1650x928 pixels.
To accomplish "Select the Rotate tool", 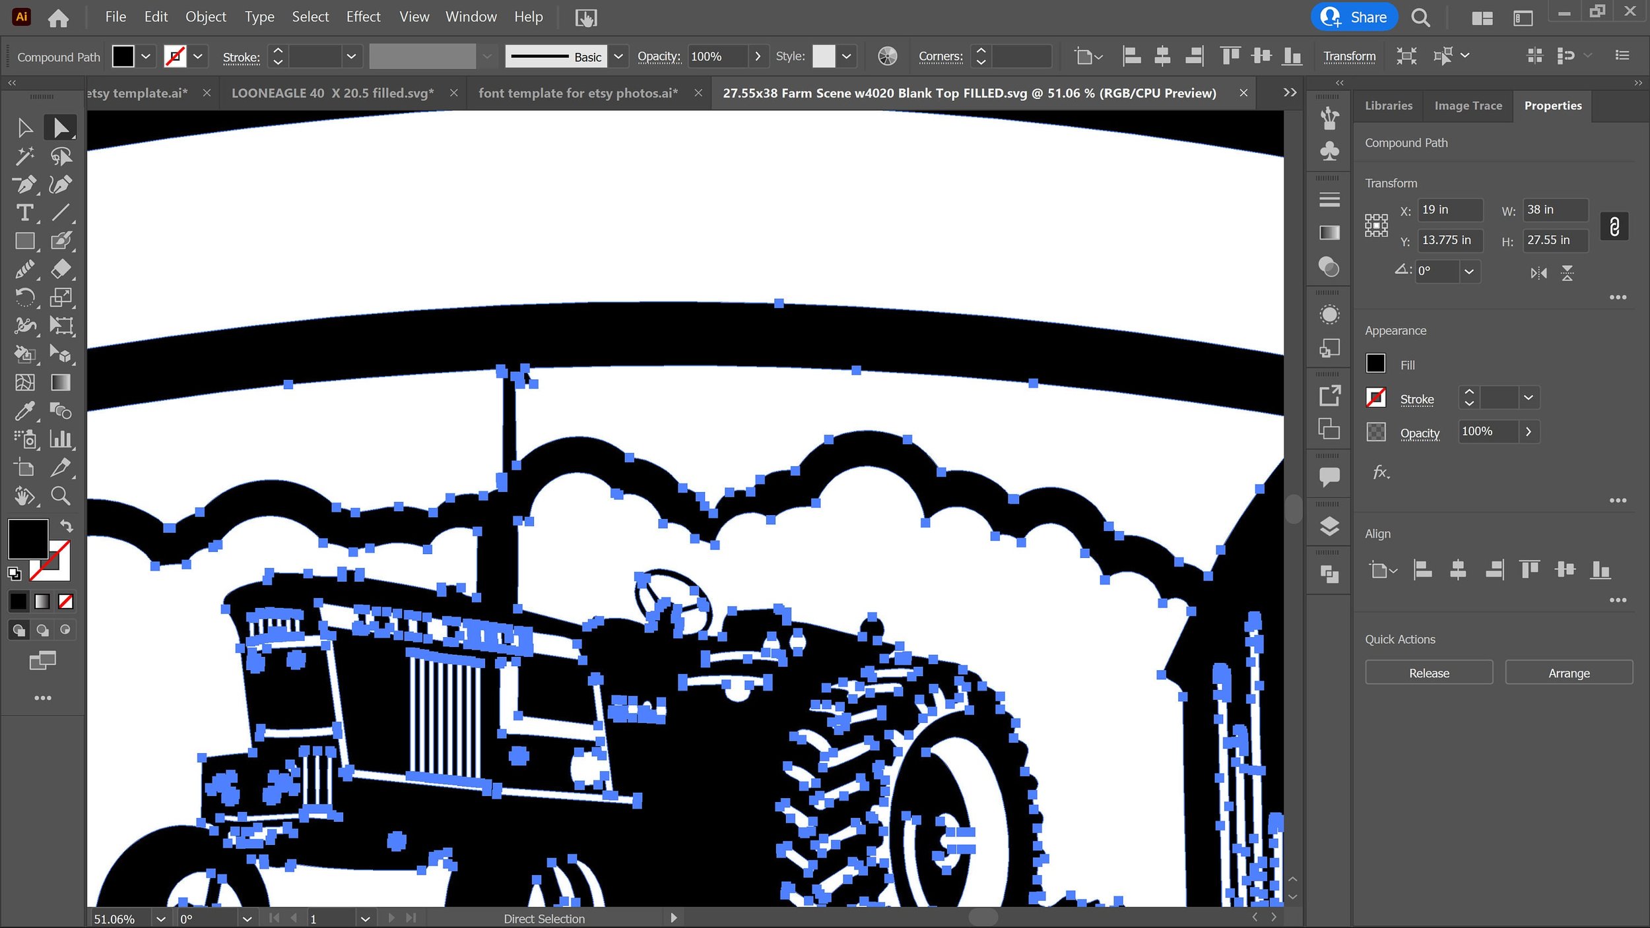I will pyautogui.click(x=24, y=297).
